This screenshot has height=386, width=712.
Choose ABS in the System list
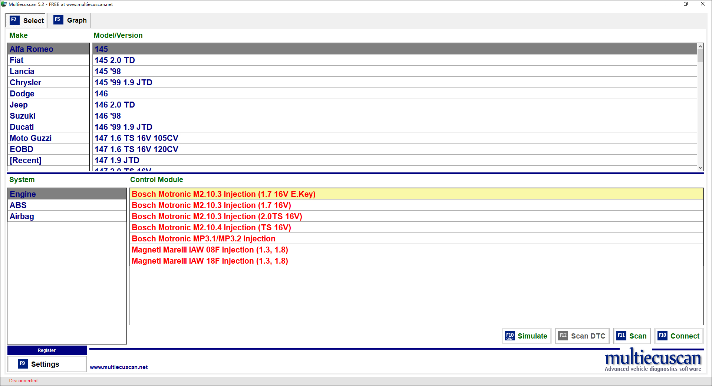coord(67,205)
